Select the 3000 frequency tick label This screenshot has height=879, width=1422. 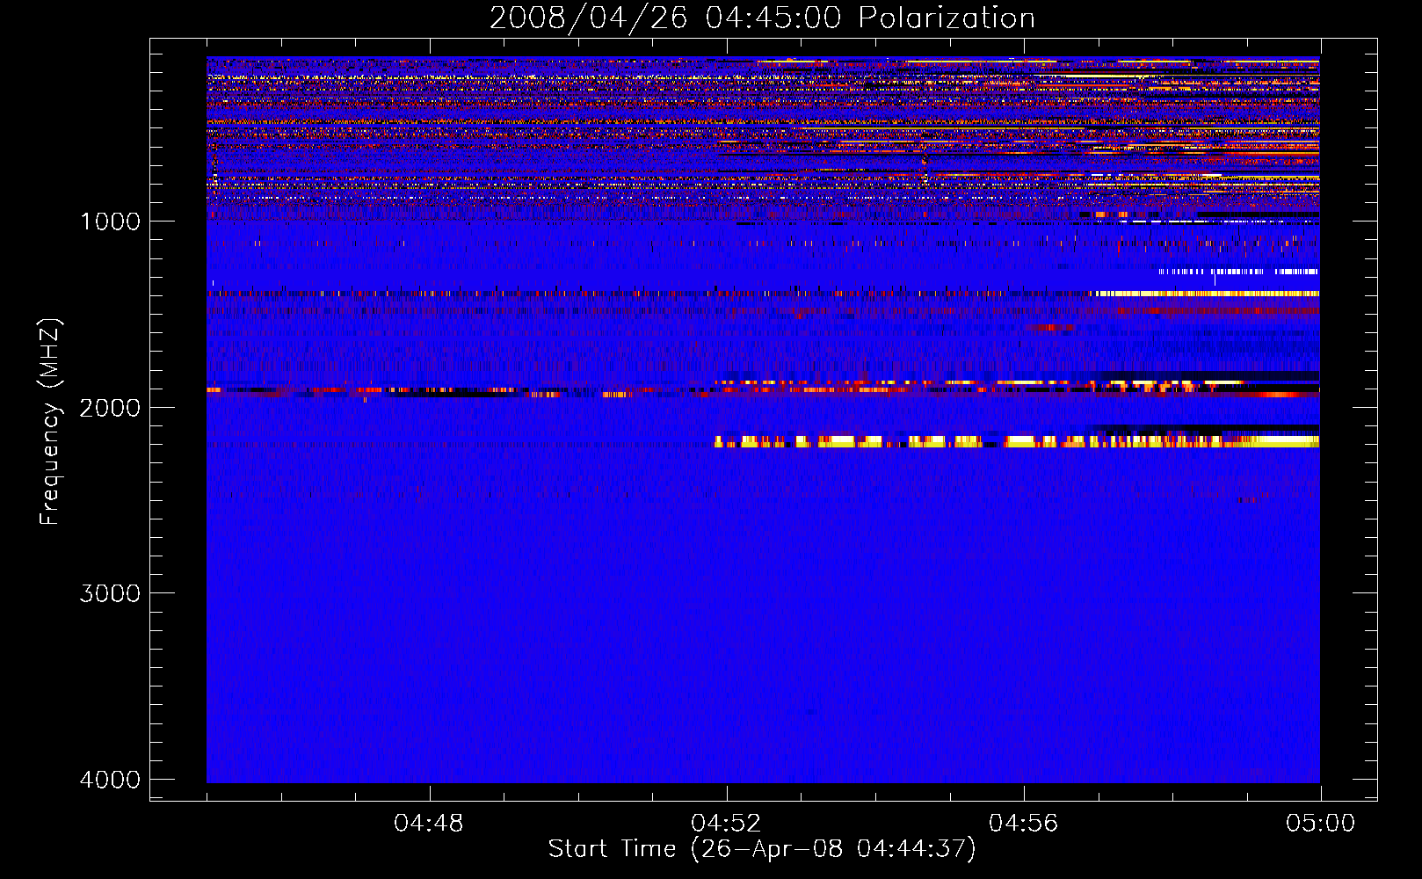110,593
